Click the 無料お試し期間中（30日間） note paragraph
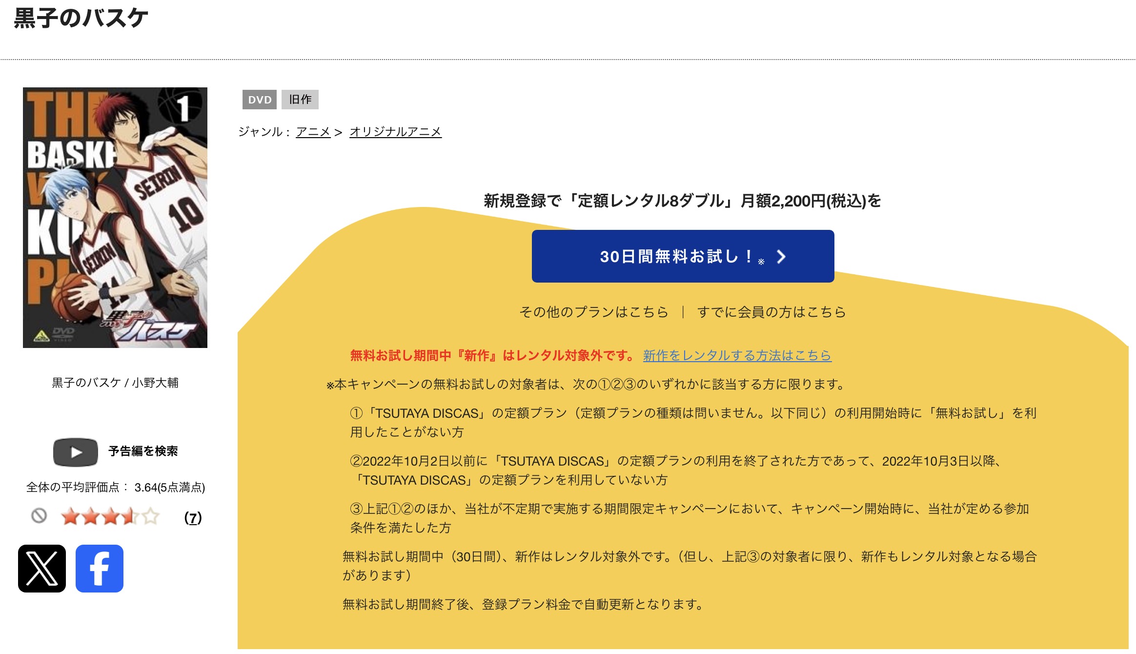 [x=690, y=566]
